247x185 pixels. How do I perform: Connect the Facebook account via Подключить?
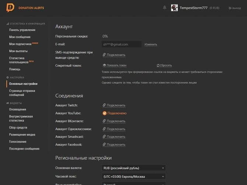pyautogui.click(x=116, y=145)
